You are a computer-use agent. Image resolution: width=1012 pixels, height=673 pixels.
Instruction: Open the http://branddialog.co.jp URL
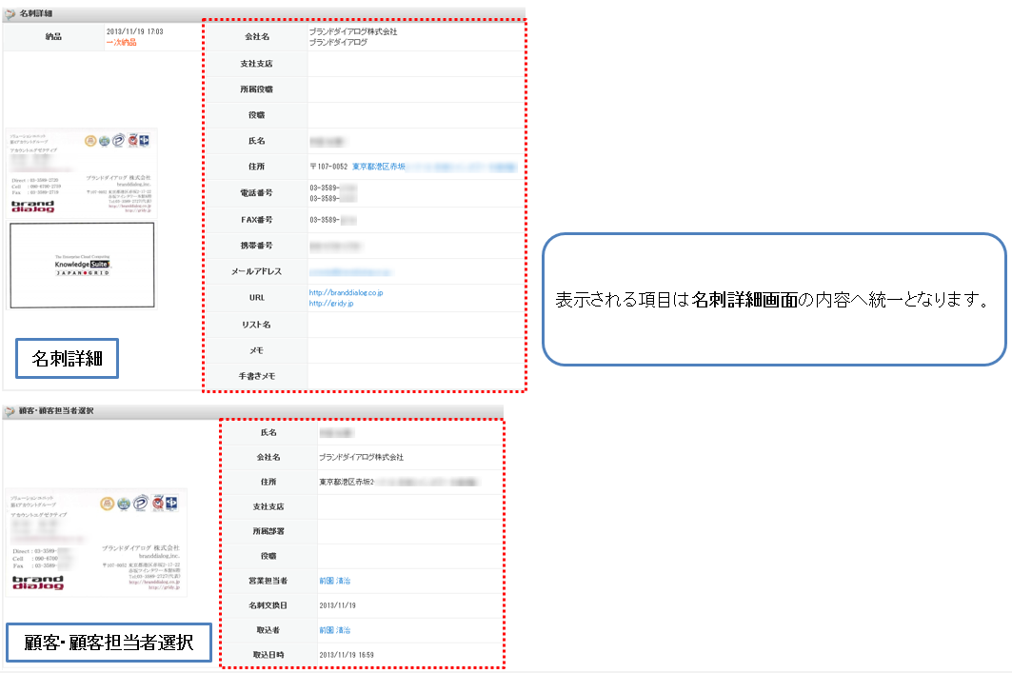pyautogui.click(x=346, y=293)
